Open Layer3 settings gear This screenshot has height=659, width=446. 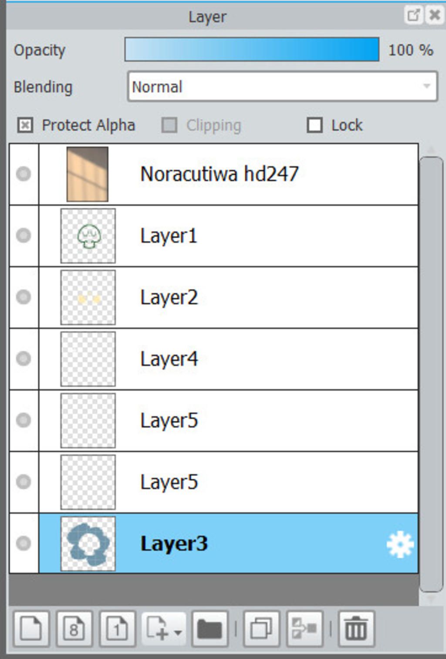click(x=400, y=544)
